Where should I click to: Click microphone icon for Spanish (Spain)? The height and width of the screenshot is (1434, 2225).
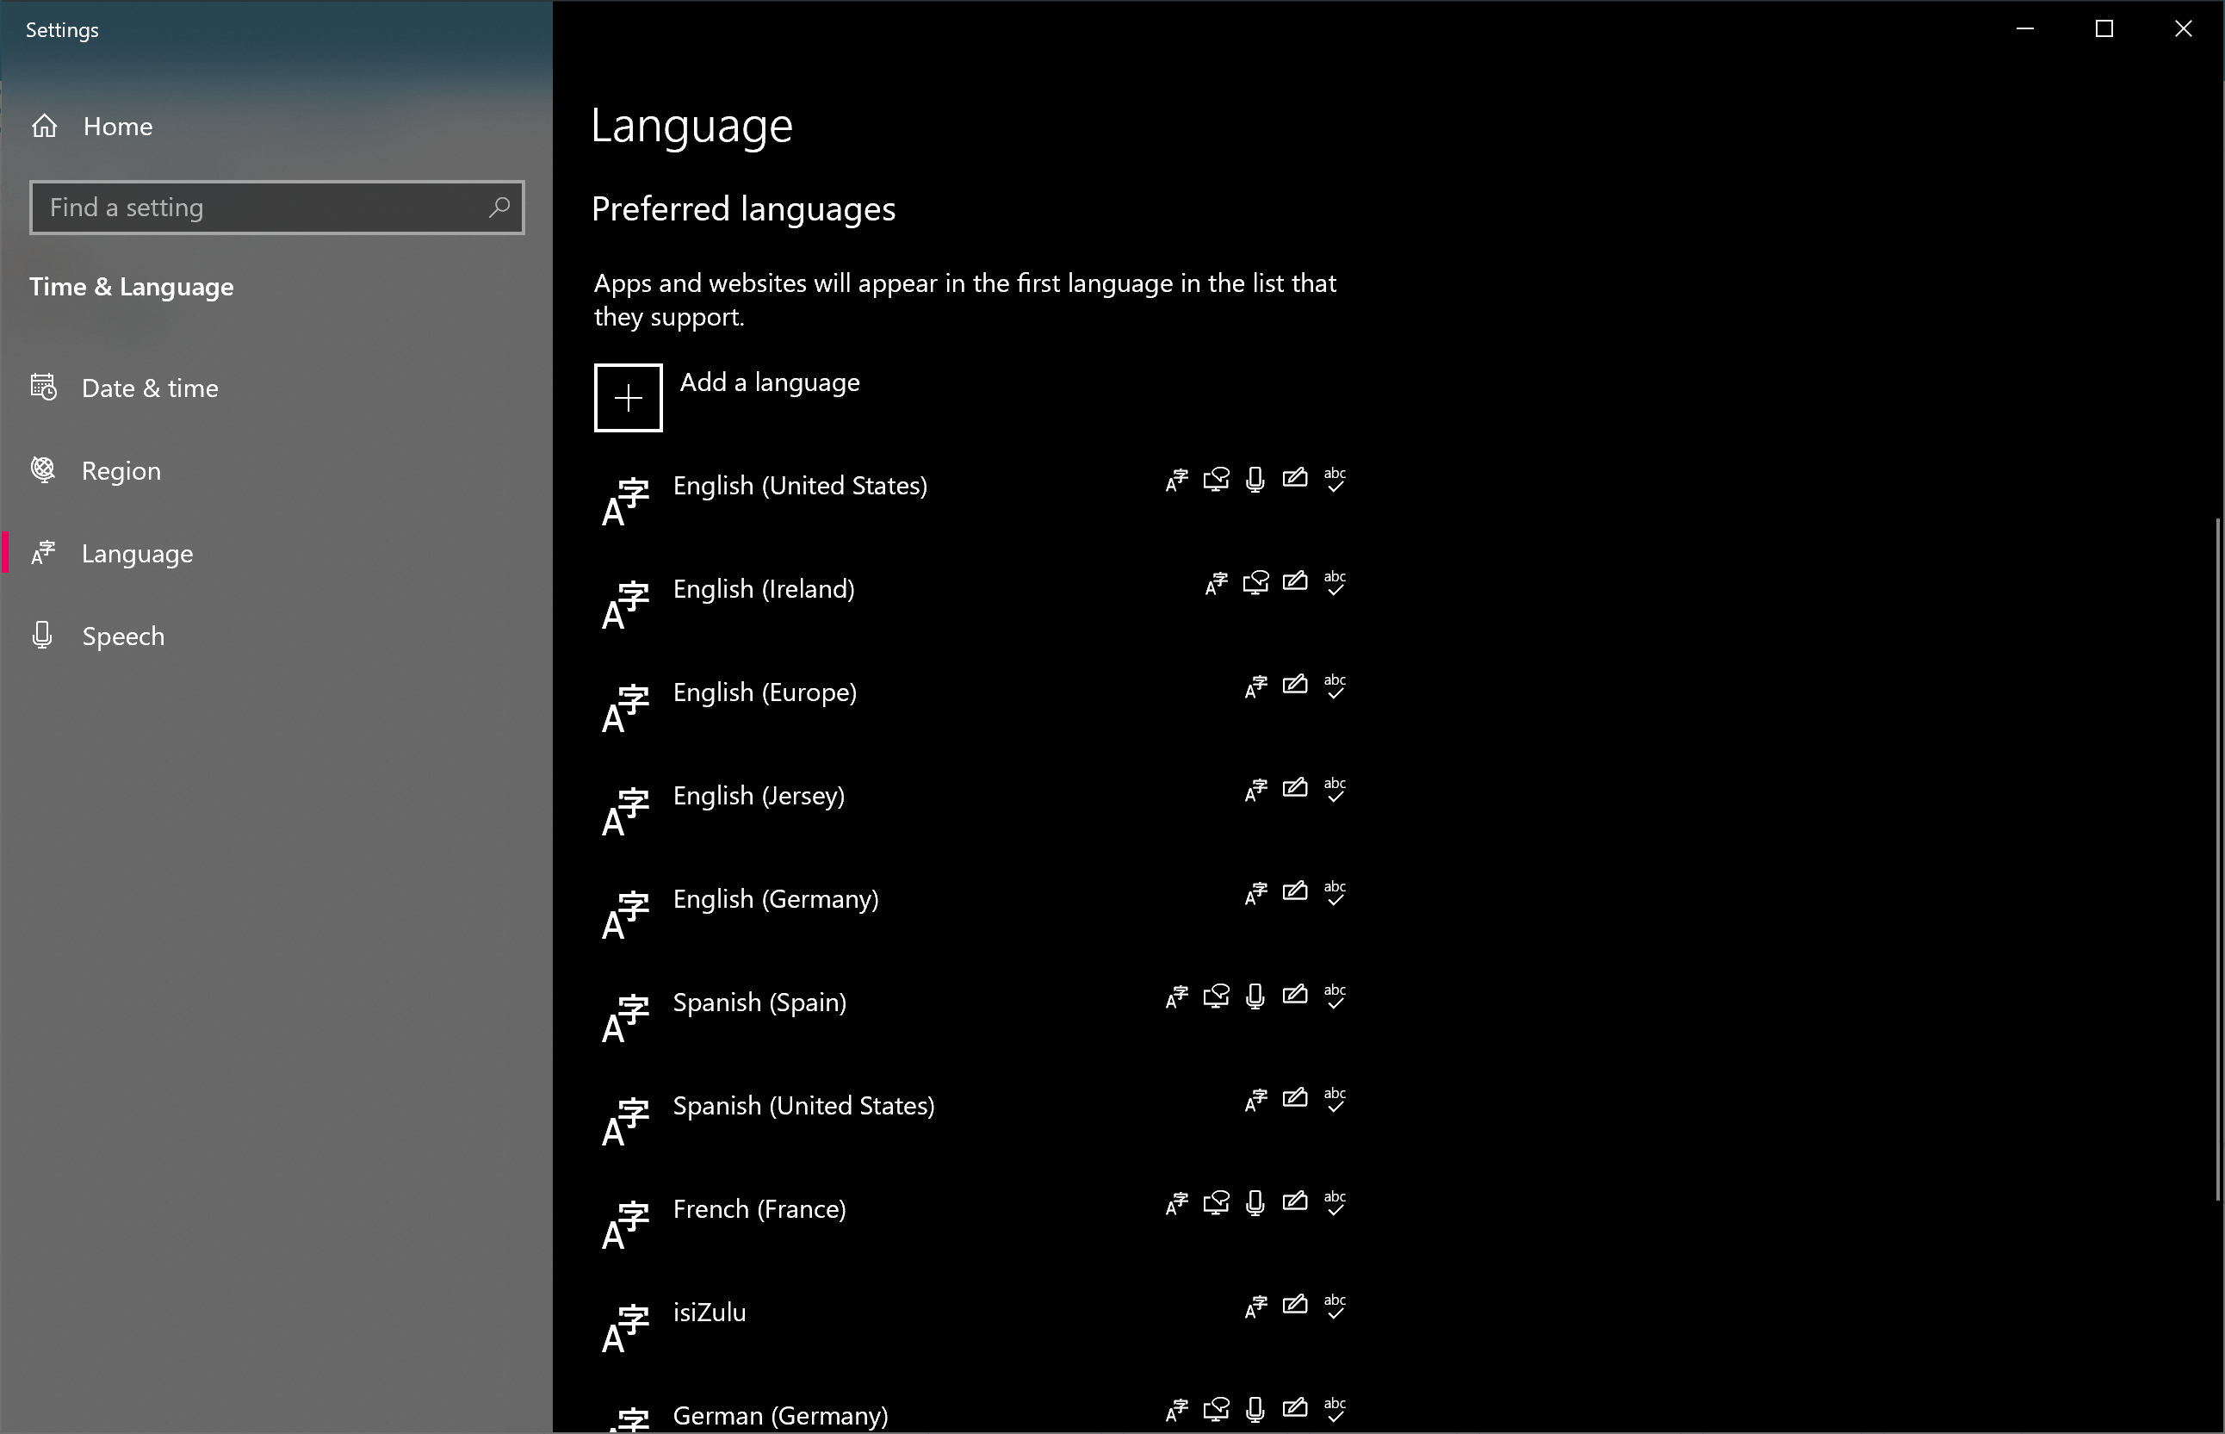[1255, 996]
